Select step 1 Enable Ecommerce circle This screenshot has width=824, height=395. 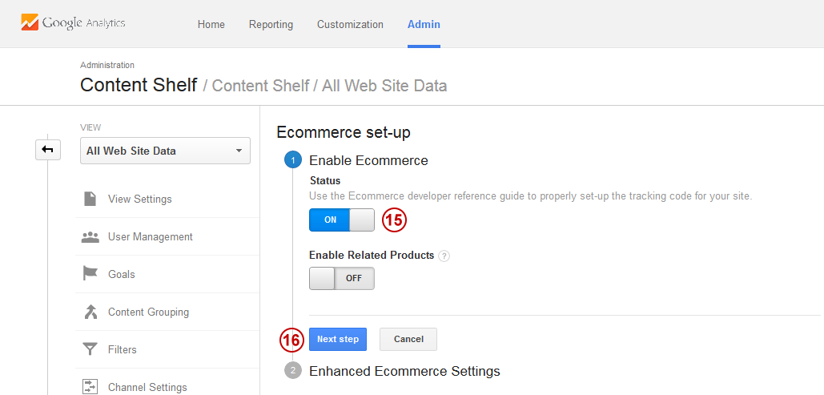click(293, 160)
